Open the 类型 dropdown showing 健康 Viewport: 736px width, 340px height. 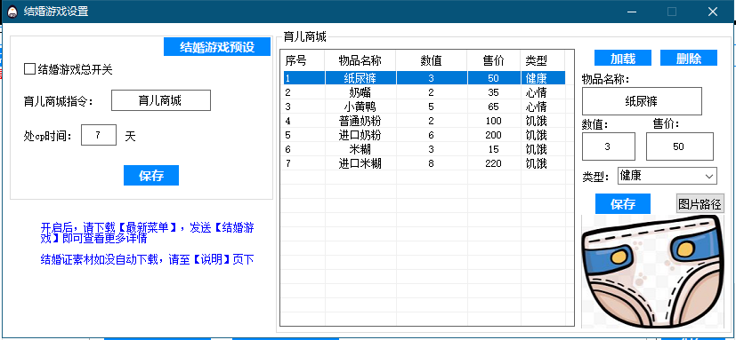click(x=667, y=176)
